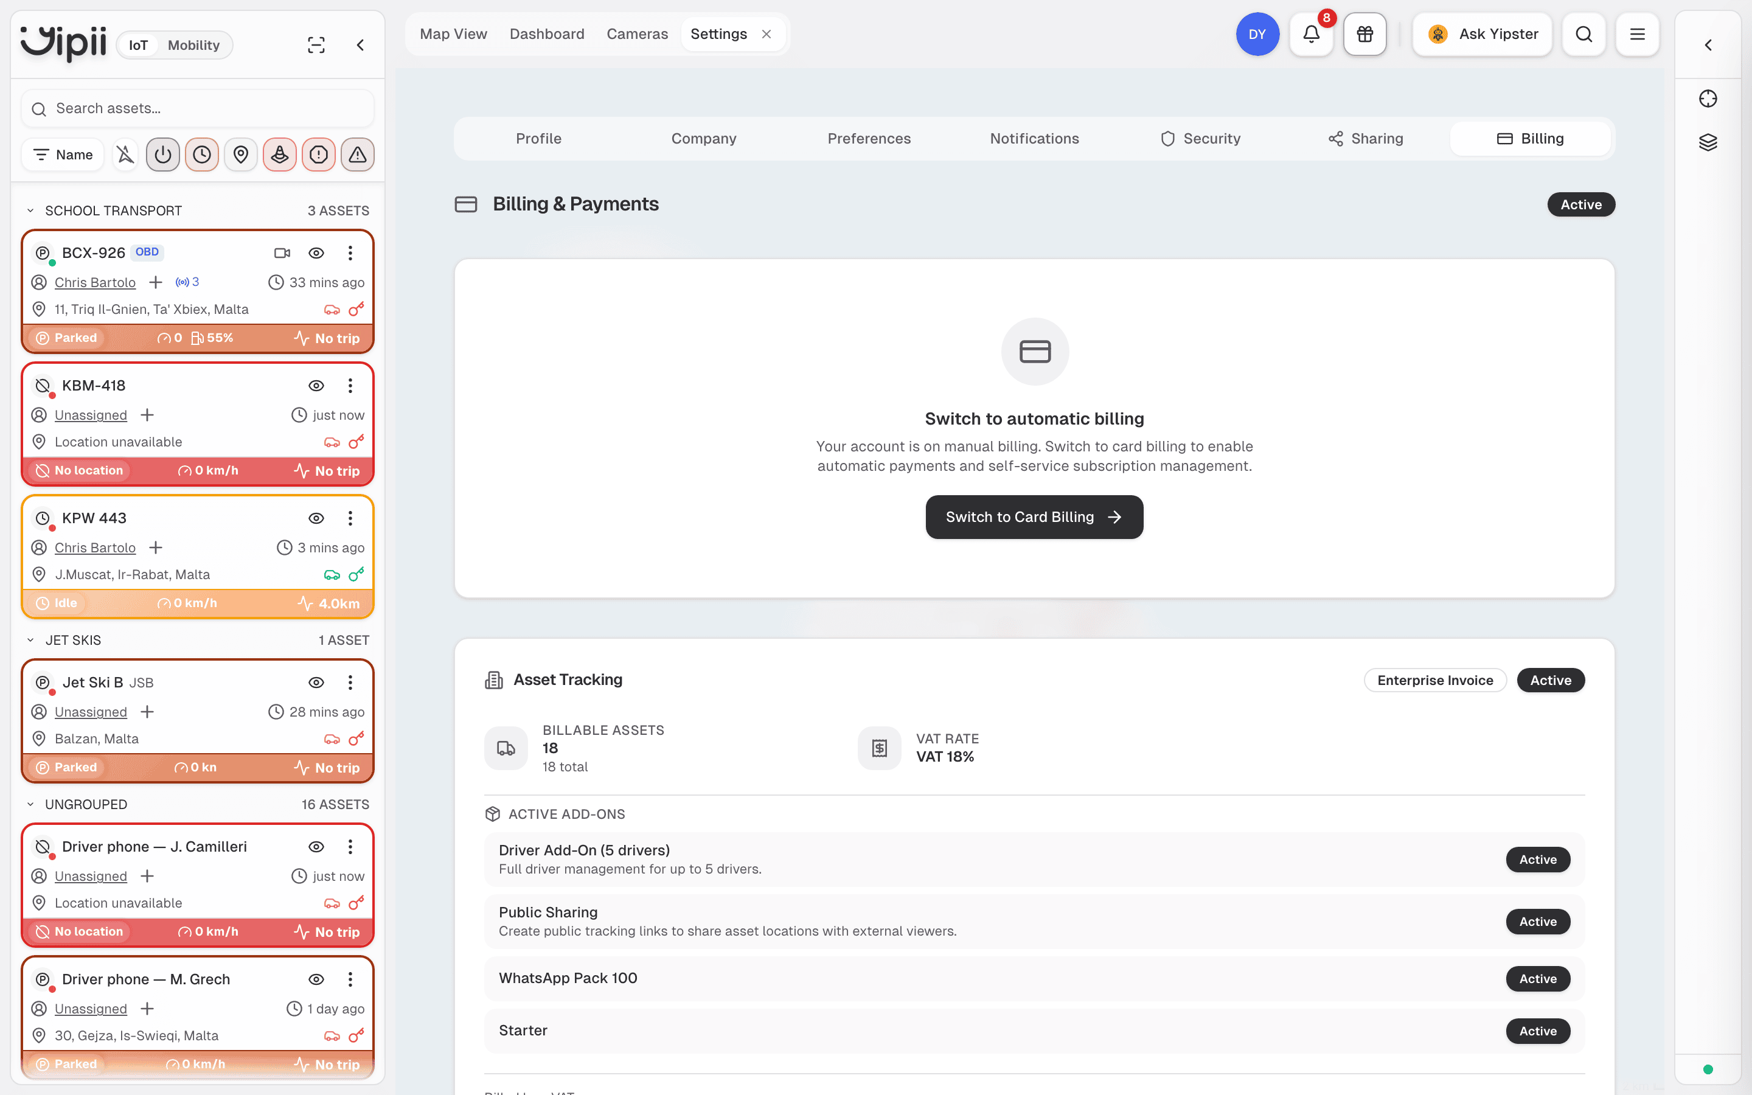Click the Enterprise Invoice badge

pos(1435,680)
